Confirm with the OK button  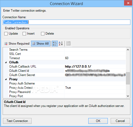[x=98, y=121]
